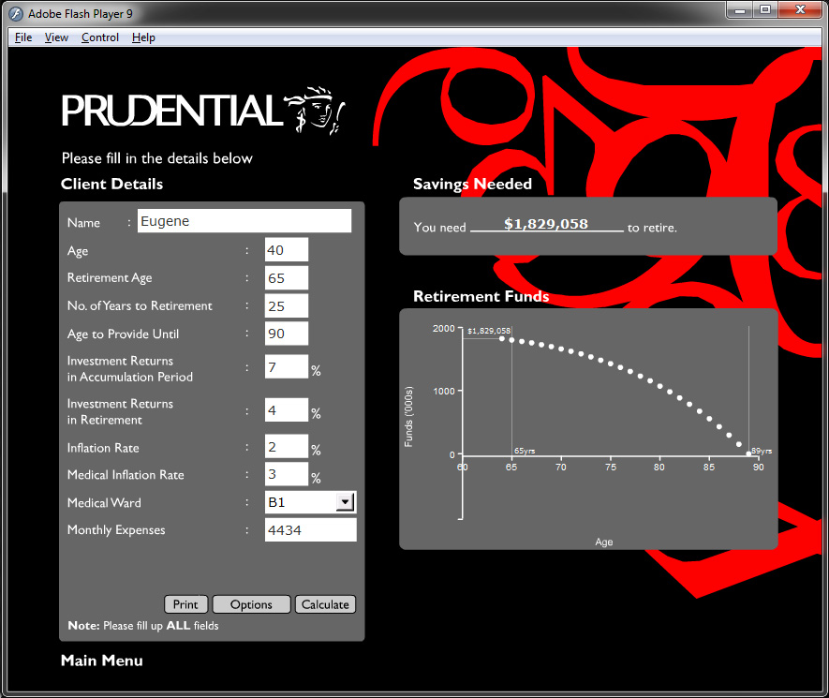Viewport: 829px width, 698px height.
Task: Click the Medical Inflation Rate field
Action: tap(286, 474)
